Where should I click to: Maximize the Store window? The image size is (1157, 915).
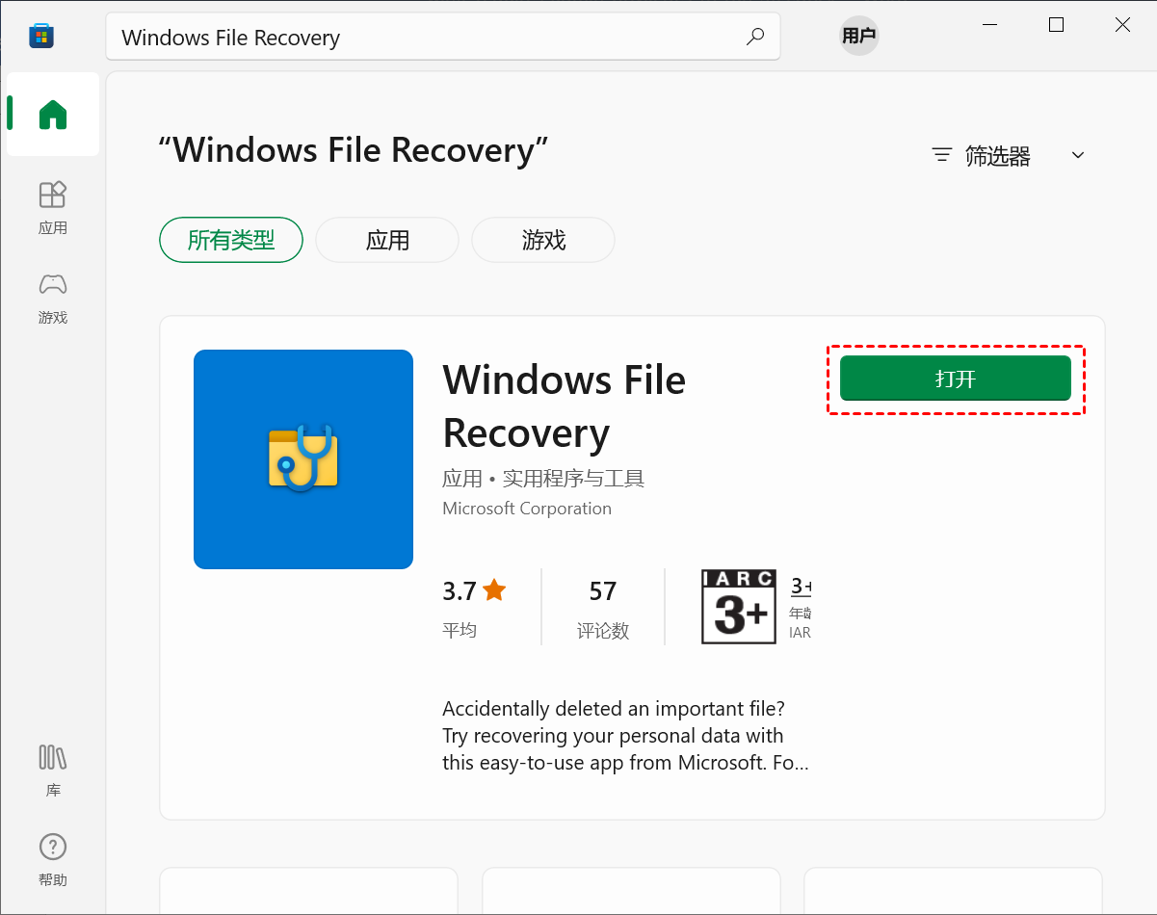coord(1056,25)
